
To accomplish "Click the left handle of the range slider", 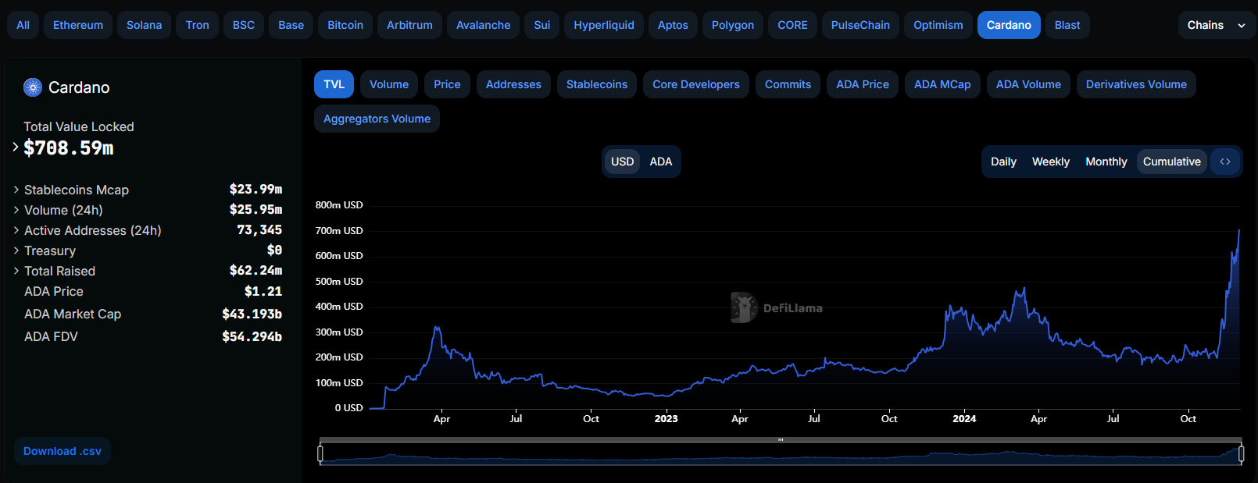I will point(320,453).
